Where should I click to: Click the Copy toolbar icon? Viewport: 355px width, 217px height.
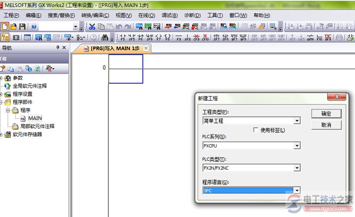click(x=101, y=27)
